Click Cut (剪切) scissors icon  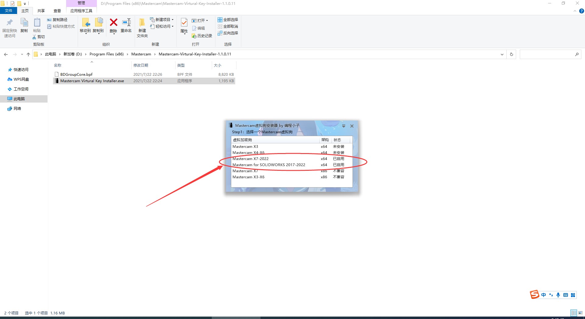click(34, 37)
